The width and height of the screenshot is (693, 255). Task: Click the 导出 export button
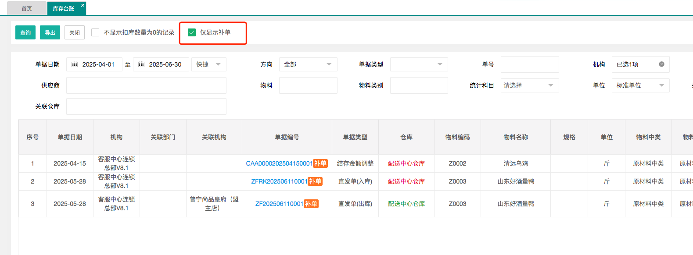point(50,32)
